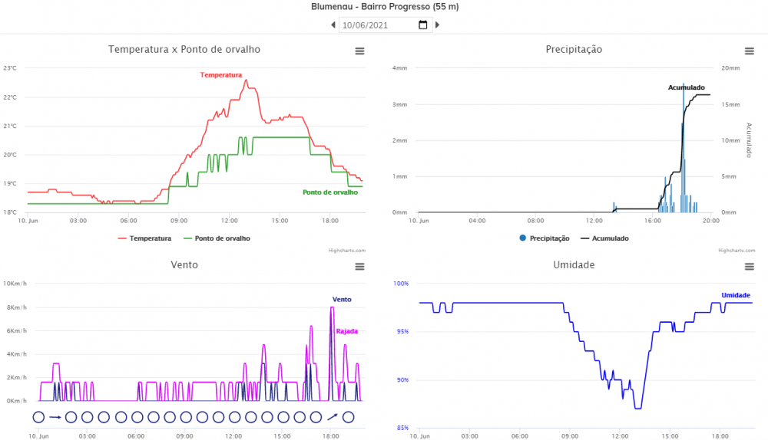The width and height of the screenshot is (768, 440).
Task: Go to the next day arrow
Action: tap(438, 25)
